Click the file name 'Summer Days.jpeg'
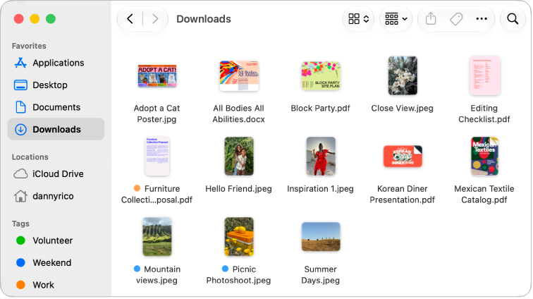The image size is (533, 299). click(x=320, y=275)
